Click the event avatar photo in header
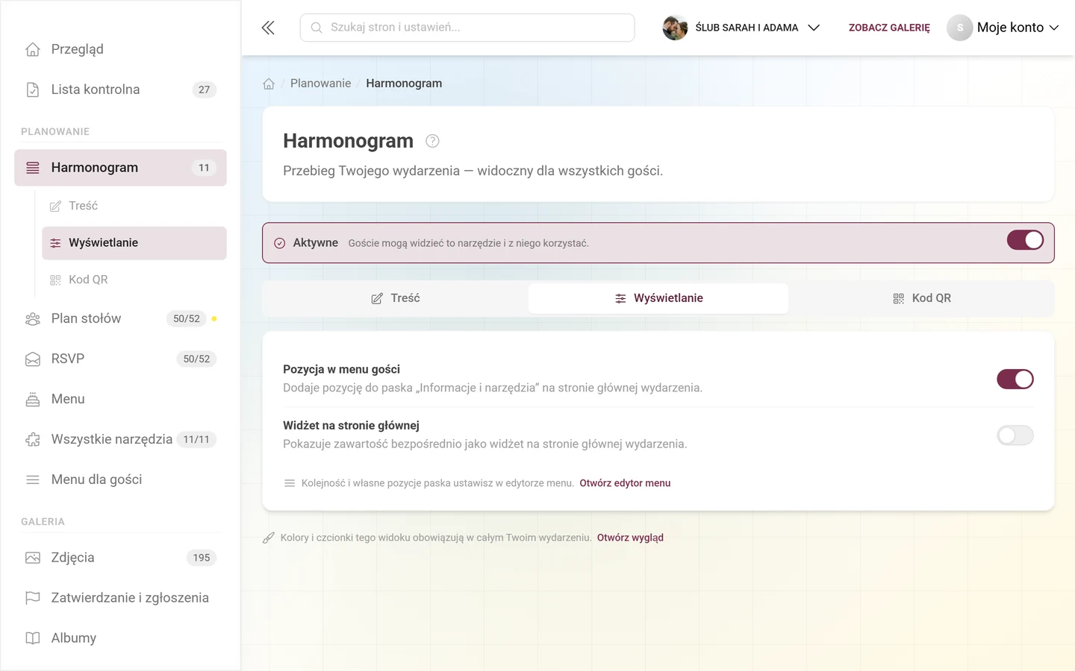 coord(675,28)
